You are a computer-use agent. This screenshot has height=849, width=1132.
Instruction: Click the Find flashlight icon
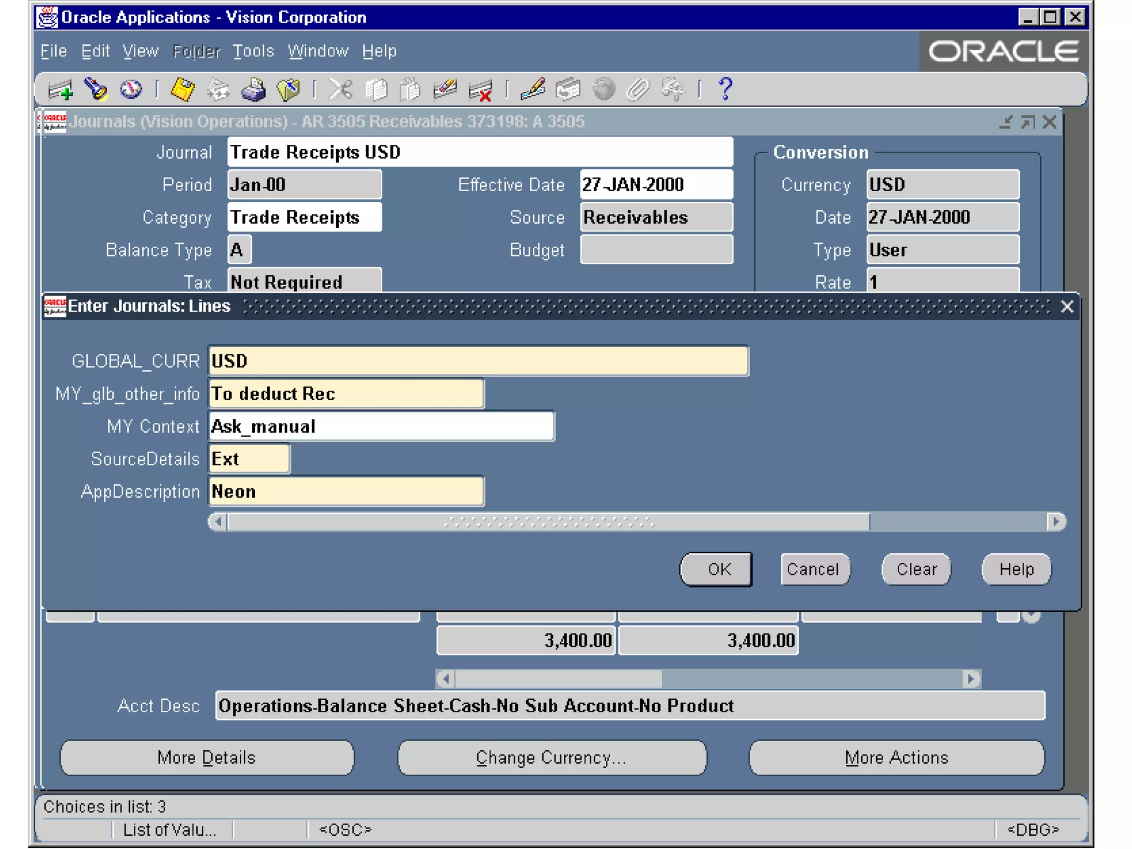pos(96,89)
